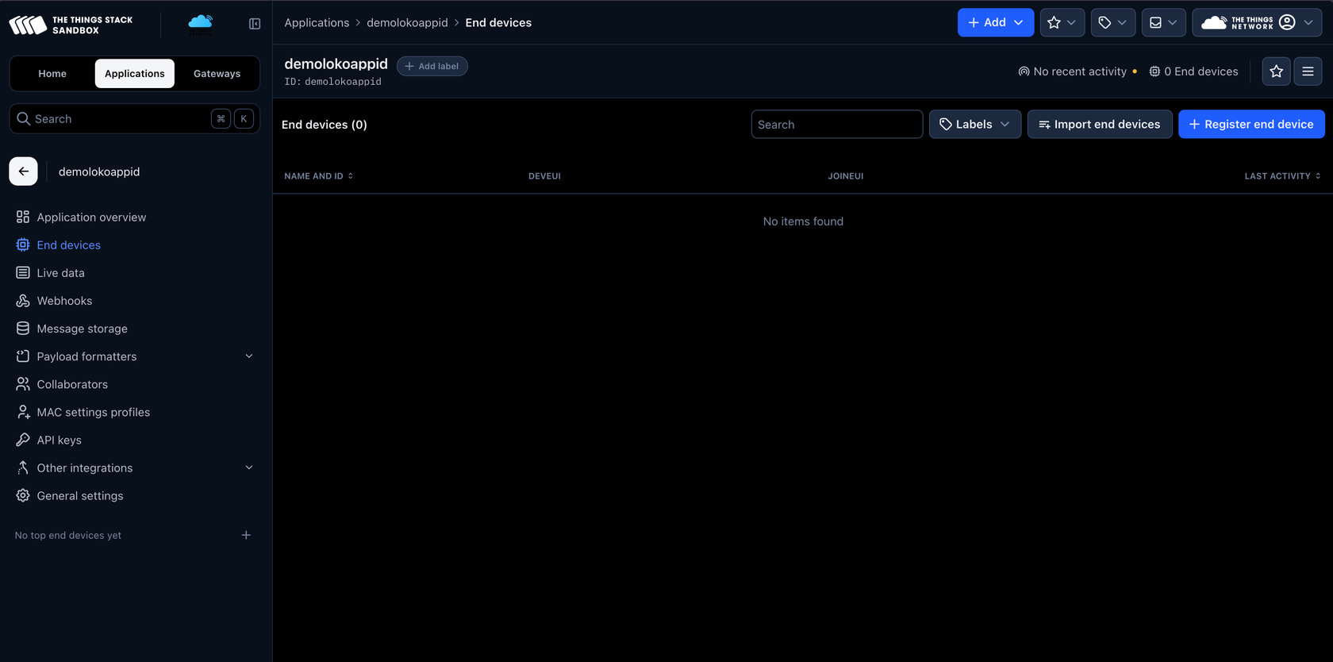Sort the table by Last Activity column
This screenshot has width=1333, height=662.
pyautogui.click(x=1282, y=176)
